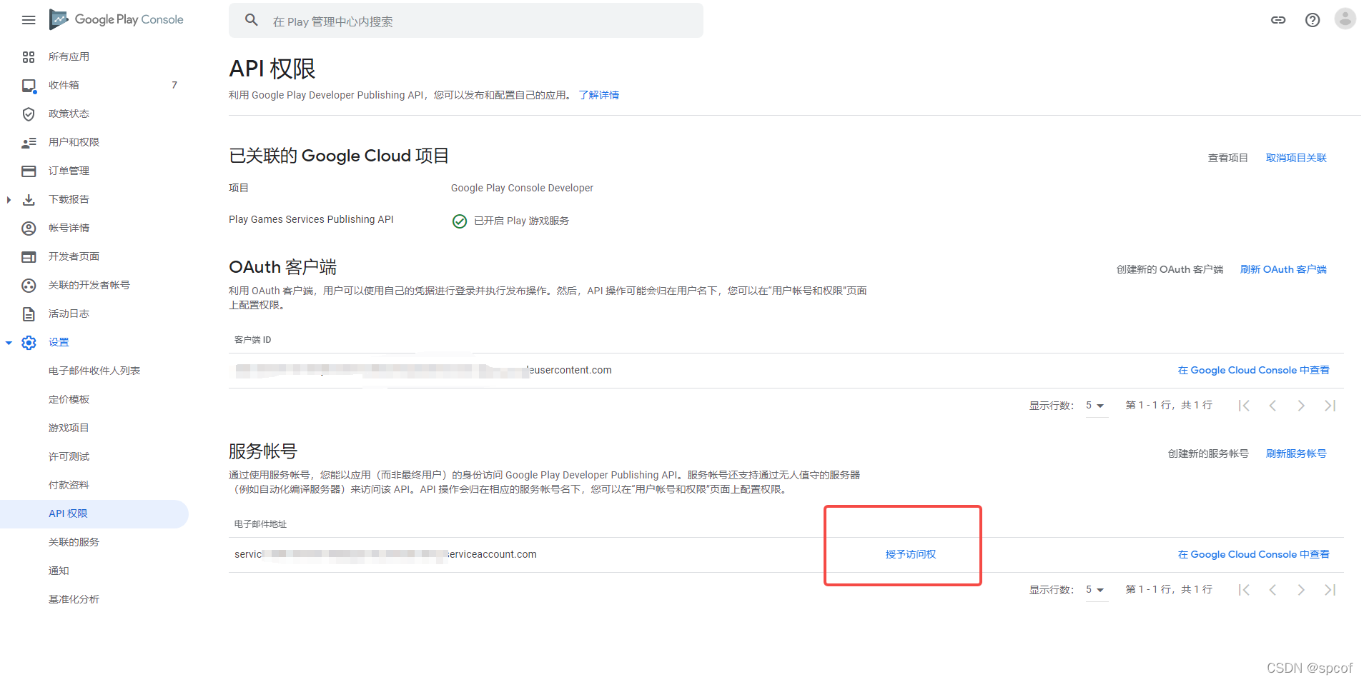Go to first page in service accounts table
This screenshot has width=1364, height=682.
coord(1244,590)
